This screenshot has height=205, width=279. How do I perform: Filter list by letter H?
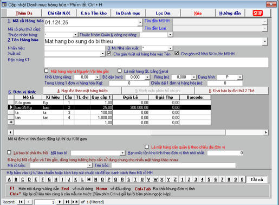click(x=56, y=180)
